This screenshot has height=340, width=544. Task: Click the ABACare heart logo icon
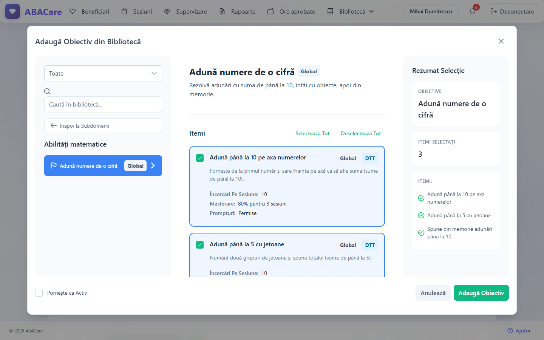[x=12, y=11]
